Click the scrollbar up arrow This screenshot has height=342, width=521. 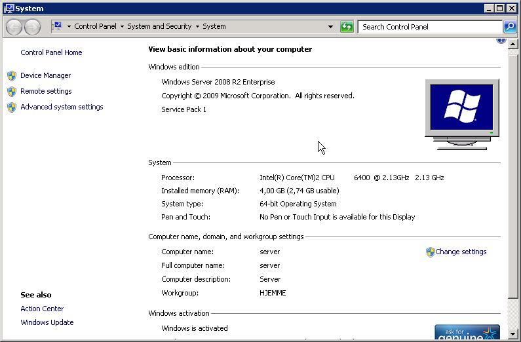(512, 43)
